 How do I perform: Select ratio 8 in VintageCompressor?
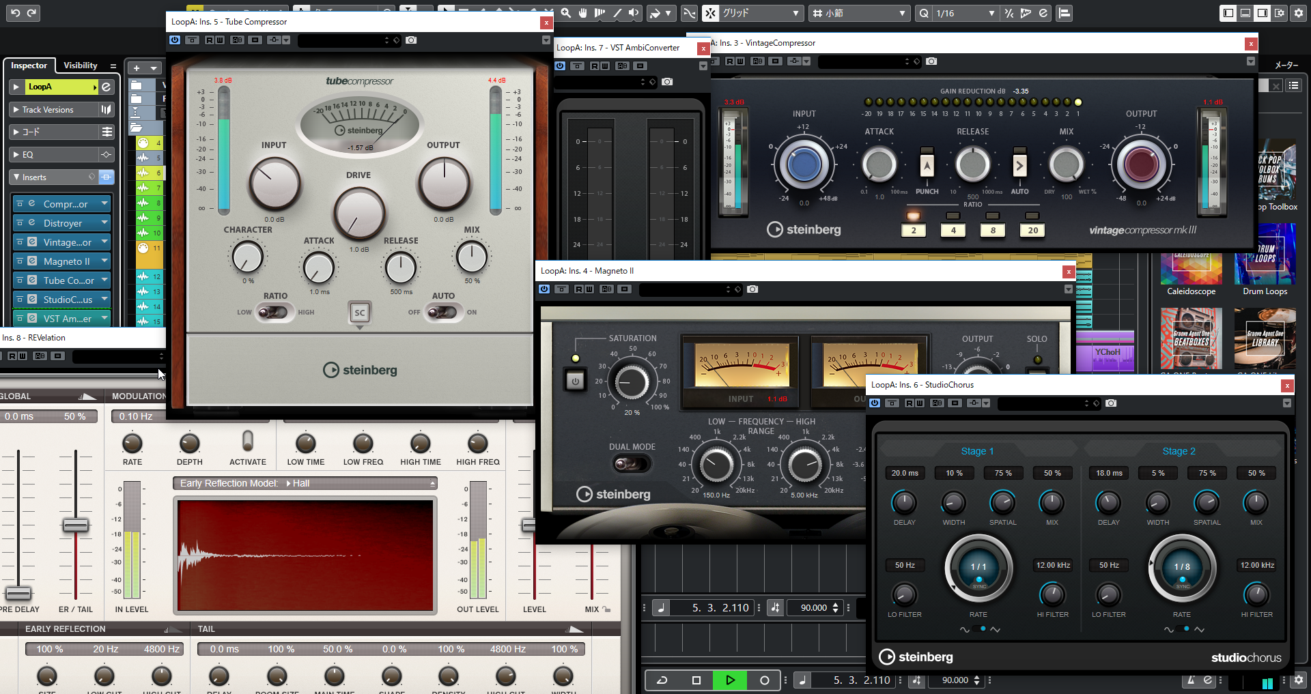click(x=993, y=229)
